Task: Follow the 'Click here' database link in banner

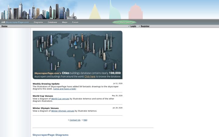Action: click(x=90, y=76)
